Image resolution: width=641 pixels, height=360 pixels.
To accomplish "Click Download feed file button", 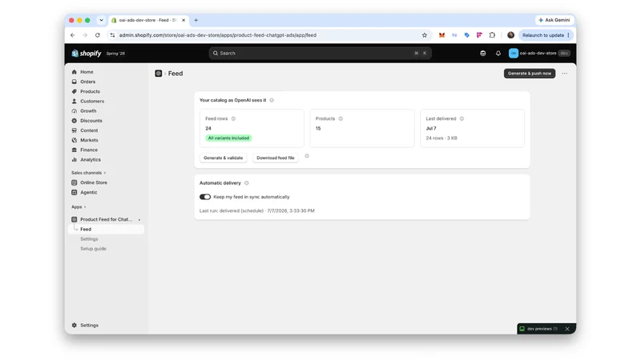I will point(276,158).
